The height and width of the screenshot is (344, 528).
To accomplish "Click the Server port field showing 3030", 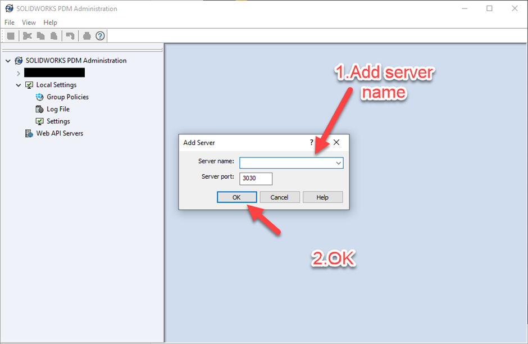I will click(x=256, y=179).
